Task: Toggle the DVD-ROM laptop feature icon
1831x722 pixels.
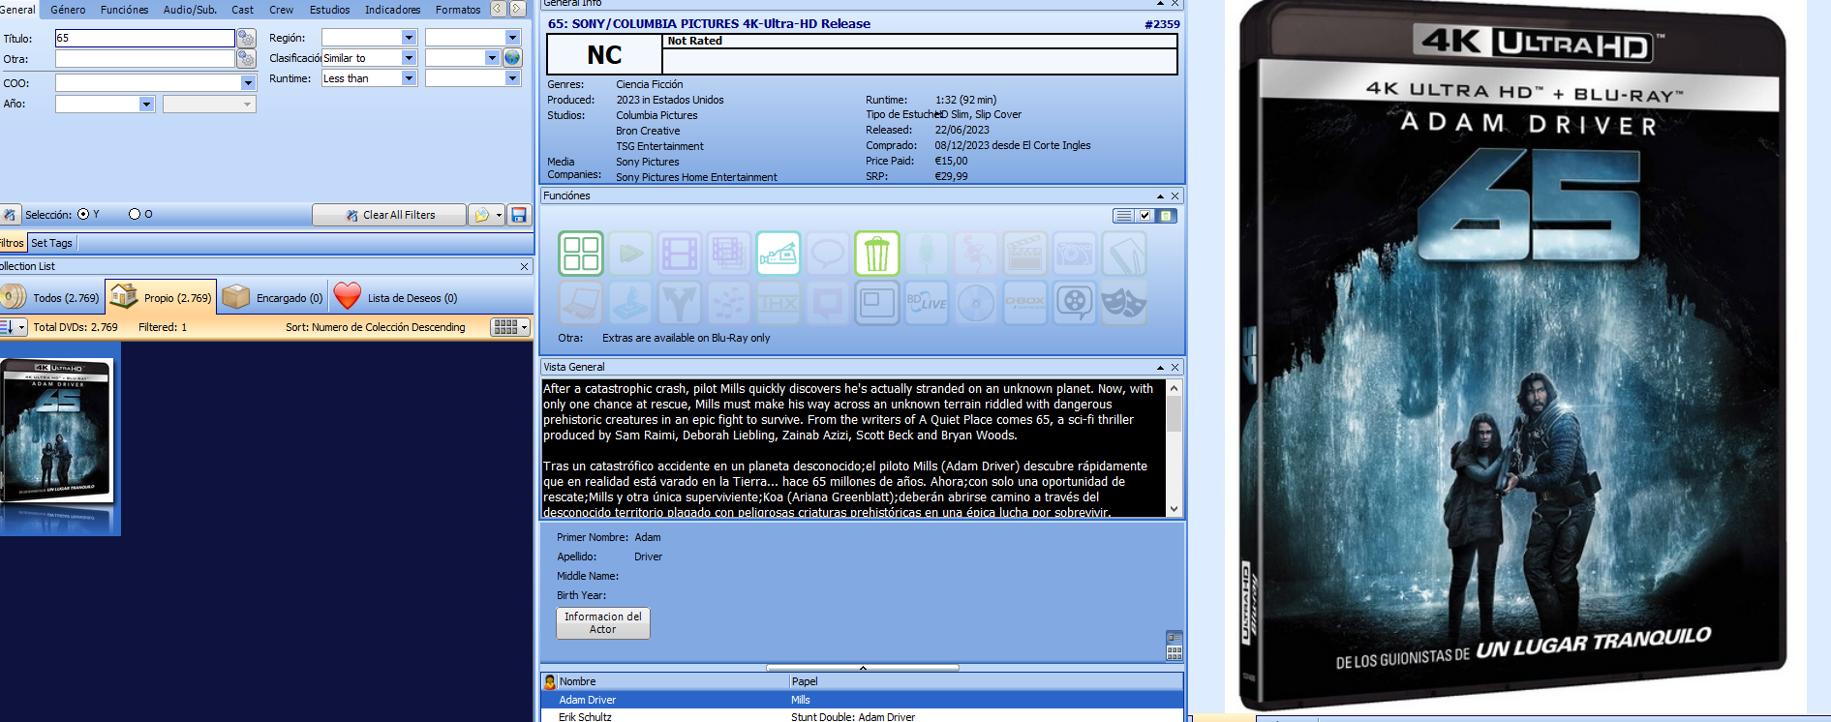Action: (581, 303)
